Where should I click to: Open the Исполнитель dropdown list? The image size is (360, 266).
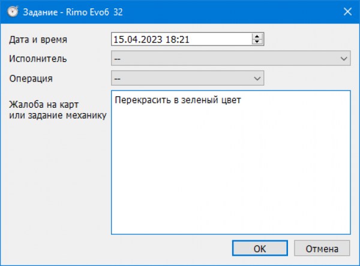(x=344, y=59)
